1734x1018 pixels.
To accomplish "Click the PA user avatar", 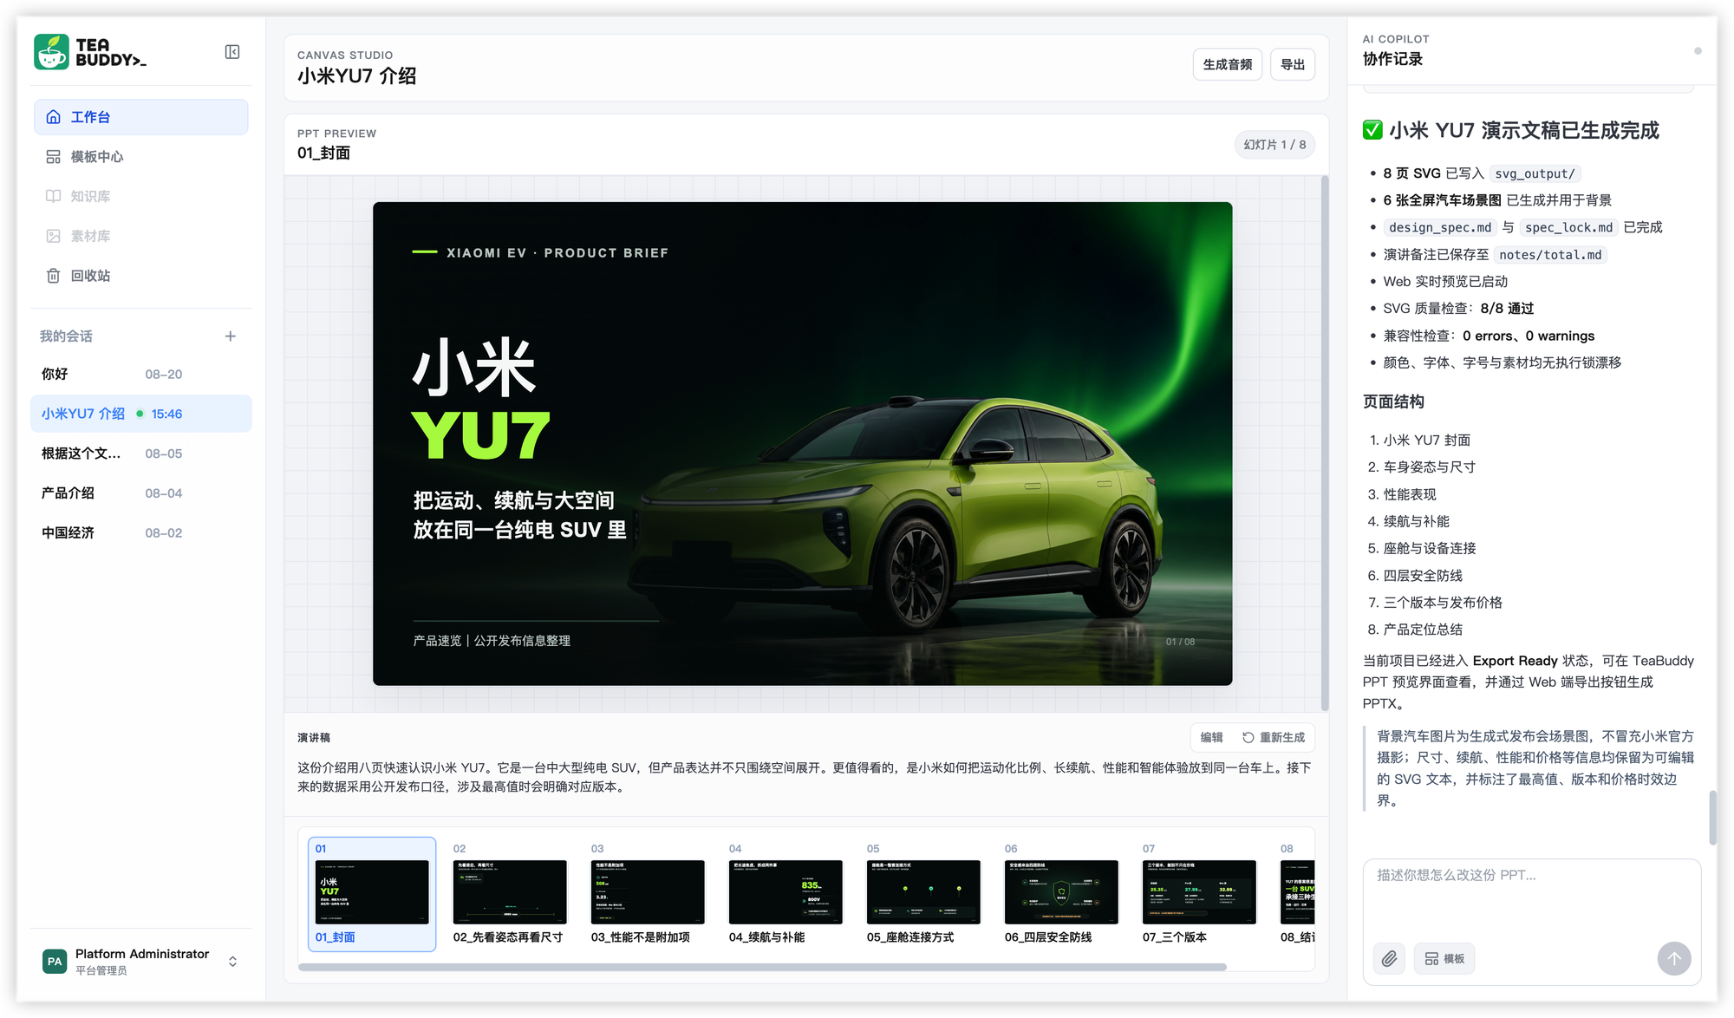I will 55,962.
